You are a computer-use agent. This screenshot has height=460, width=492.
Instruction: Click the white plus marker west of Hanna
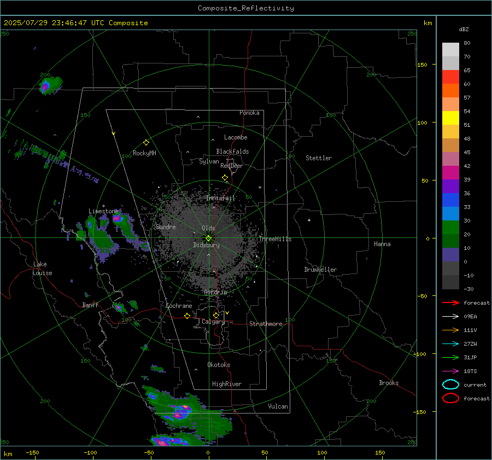pyautogui.click(x=309, y=220)
